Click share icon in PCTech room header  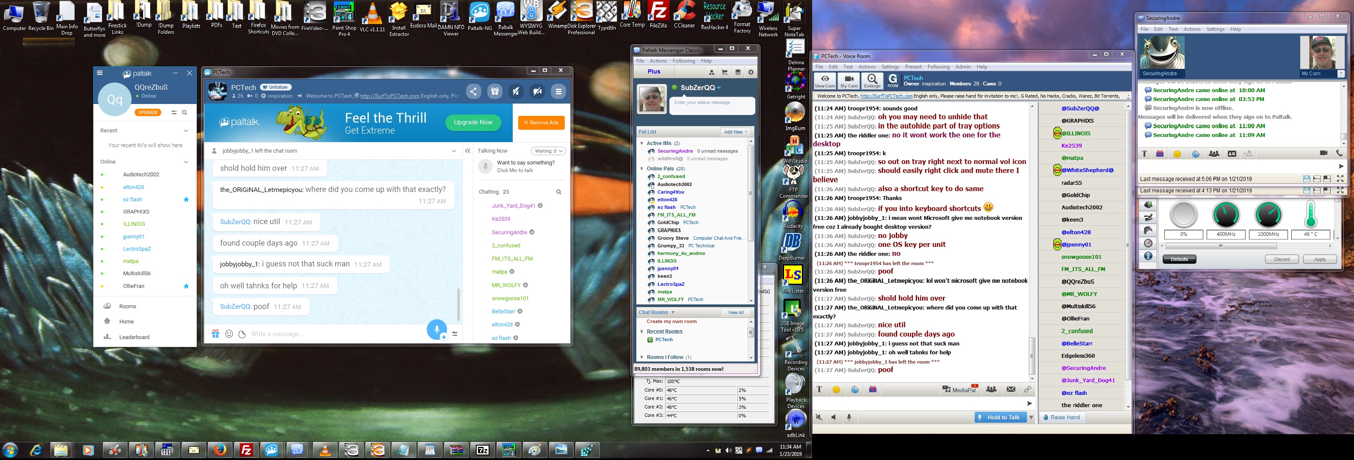[x=474, y=91]
